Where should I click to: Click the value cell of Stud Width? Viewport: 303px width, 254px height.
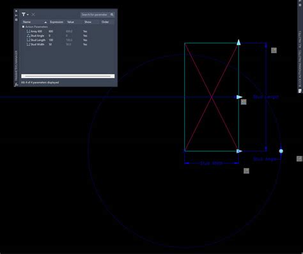(x=68, y=44)
